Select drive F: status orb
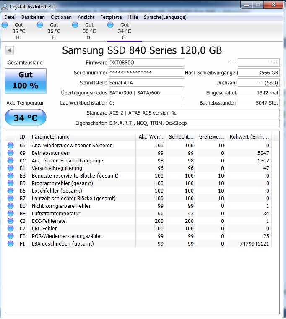The image size is (286, 319). pyautogui.click(x=40, y=25)
